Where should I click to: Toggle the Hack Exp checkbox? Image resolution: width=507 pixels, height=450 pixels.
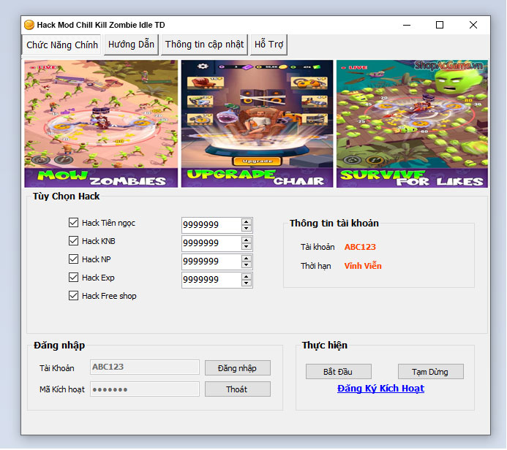[73, 278]
